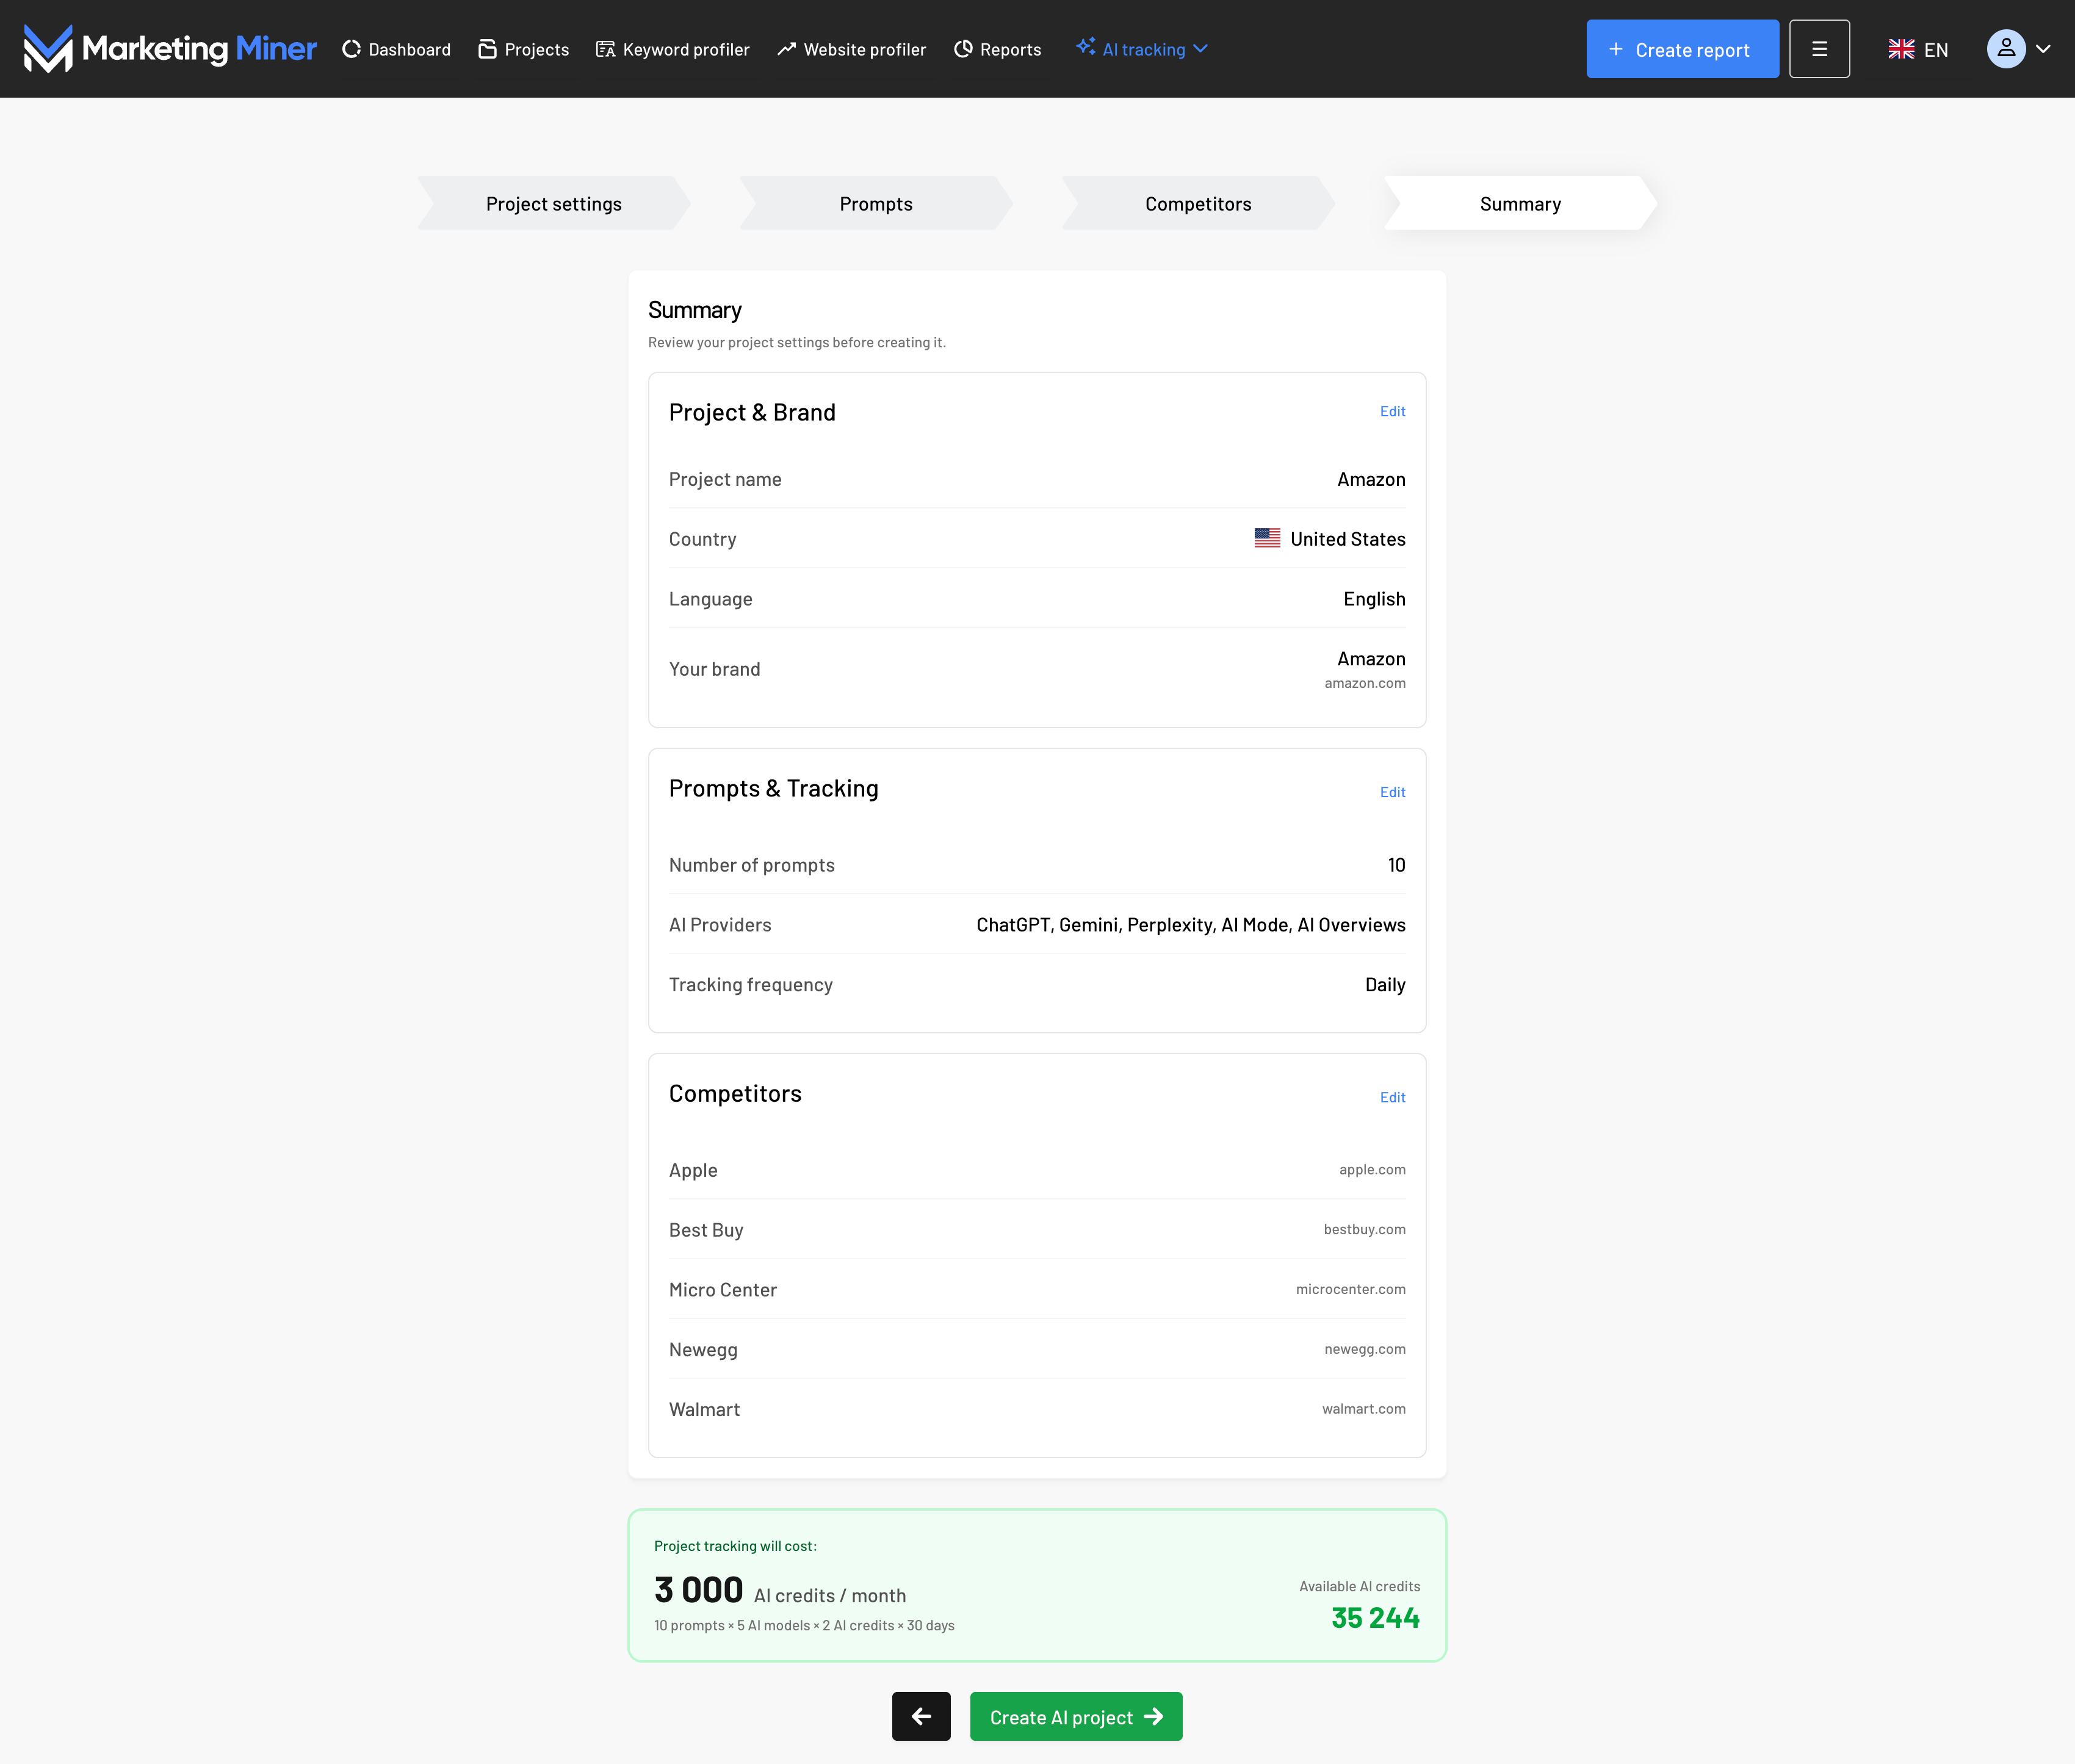Go to the Projects section
Viewport: 2075px width, 1764px height.
pos(523,49)
